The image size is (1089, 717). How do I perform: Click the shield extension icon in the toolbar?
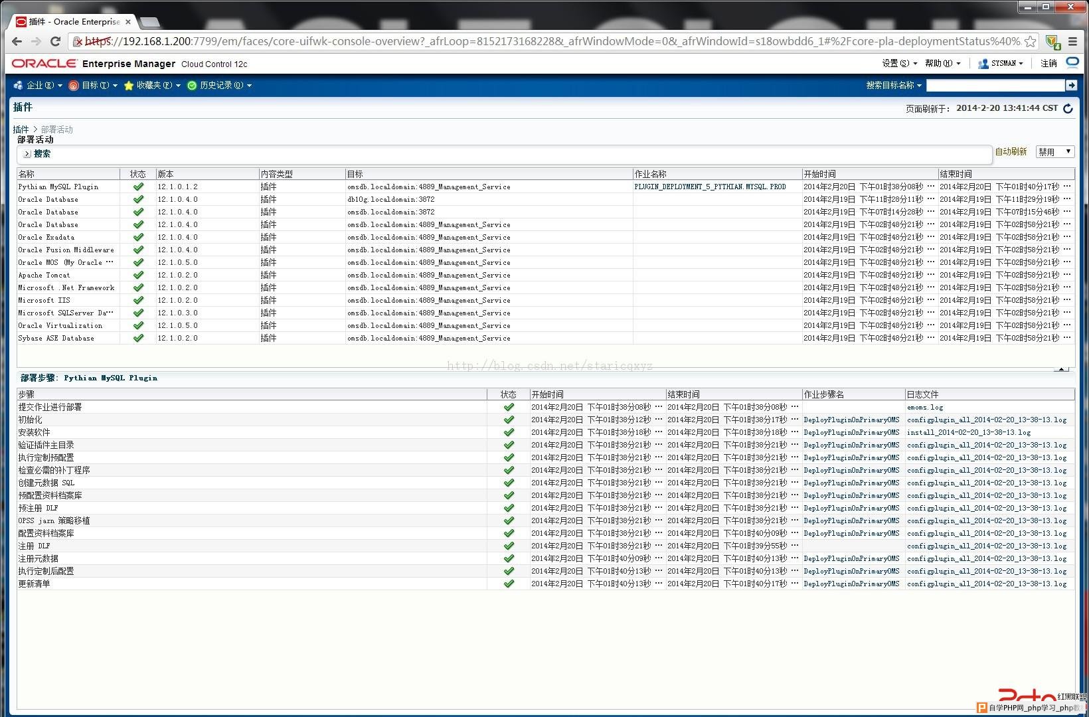pyautogui.click(x=1053, y=42)
